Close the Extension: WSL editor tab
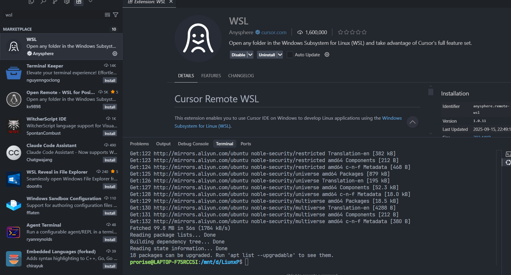This screenshot has height=275, width=511. 171,2
